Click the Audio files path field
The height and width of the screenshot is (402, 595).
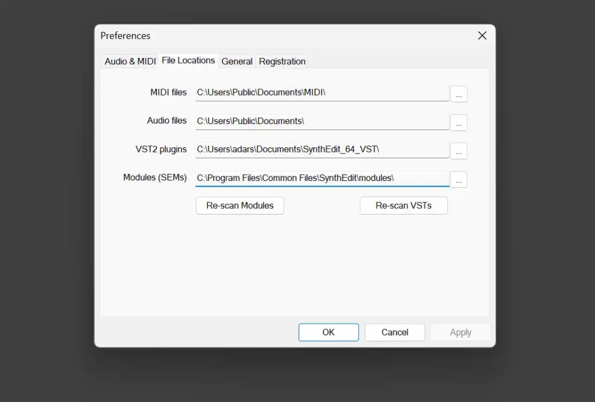click(322, 122)
